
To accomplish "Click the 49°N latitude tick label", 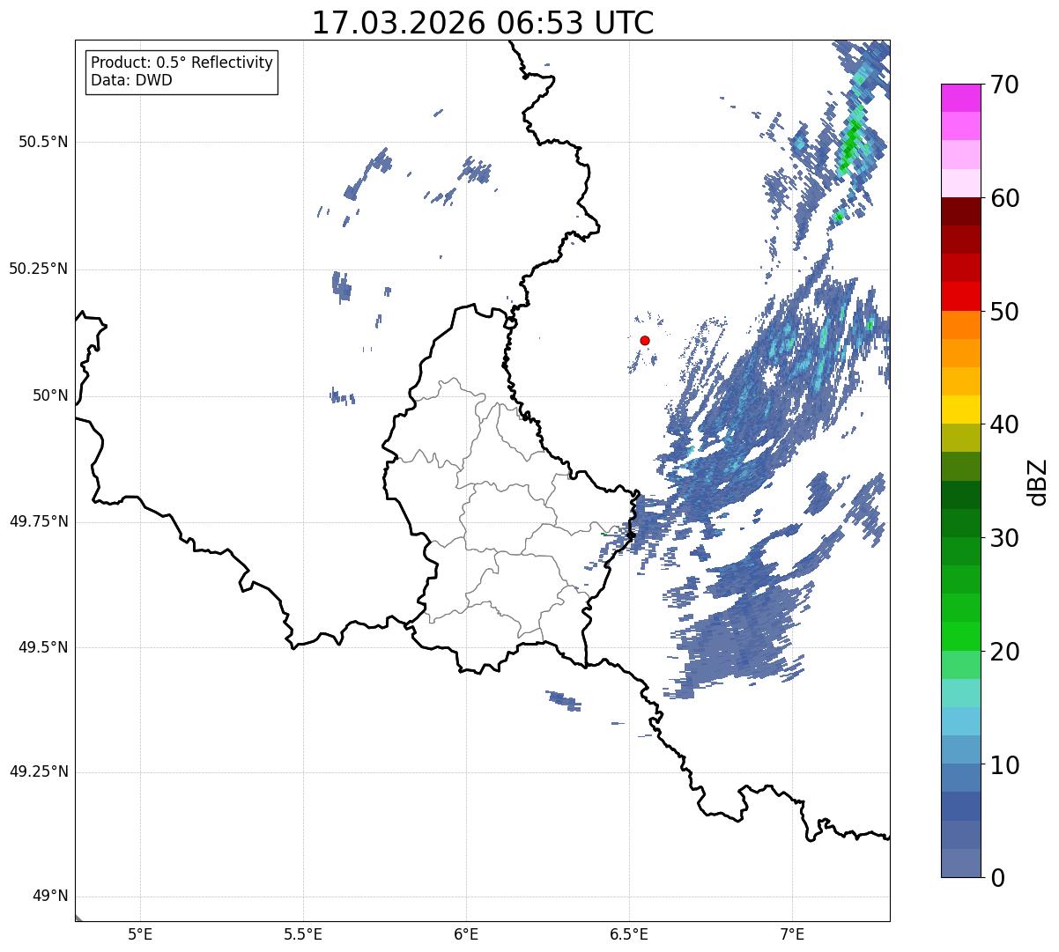I will point(50,897).
